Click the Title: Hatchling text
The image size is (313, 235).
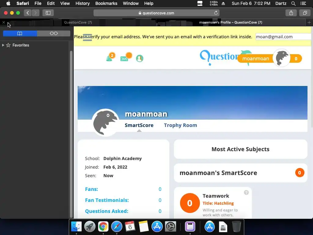pyautogui.click(x=218, y=203)
